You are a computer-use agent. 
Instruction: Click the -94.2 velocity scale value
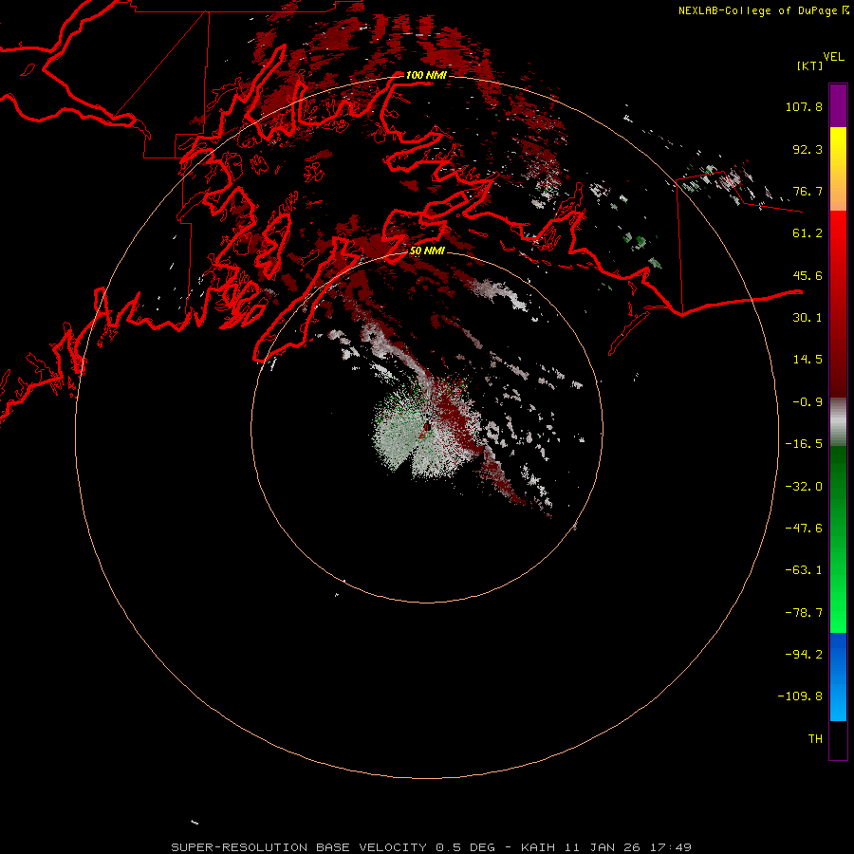click(804, 655)
